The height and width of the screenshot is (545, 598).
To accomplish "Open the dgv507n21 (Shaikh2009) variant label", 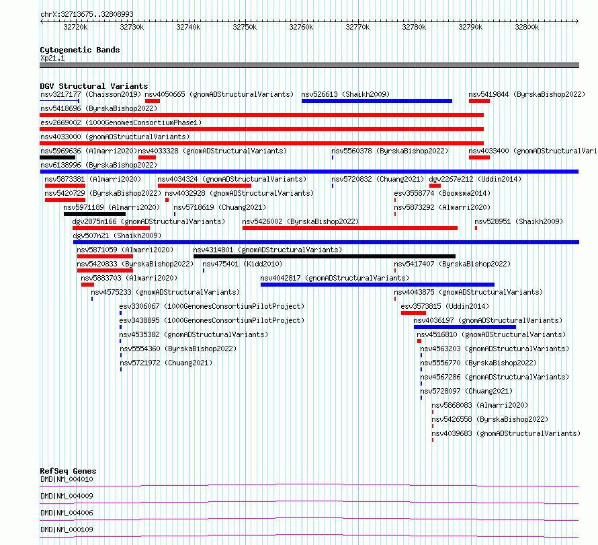I will pyautogui.click(x=117, y=235).
